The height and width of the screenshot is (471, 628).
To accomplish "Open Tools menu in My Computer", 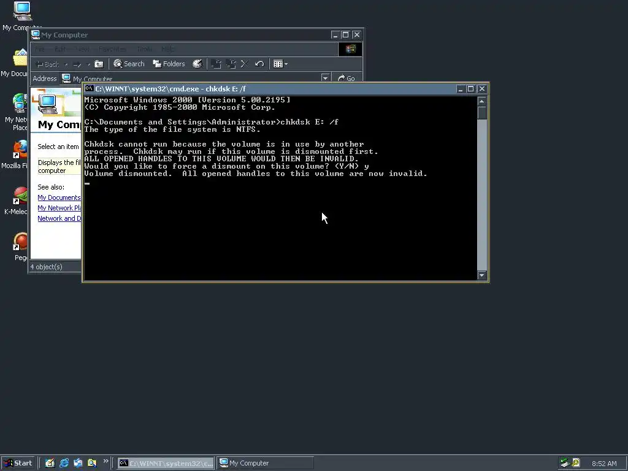I will (x=144, y=49).
